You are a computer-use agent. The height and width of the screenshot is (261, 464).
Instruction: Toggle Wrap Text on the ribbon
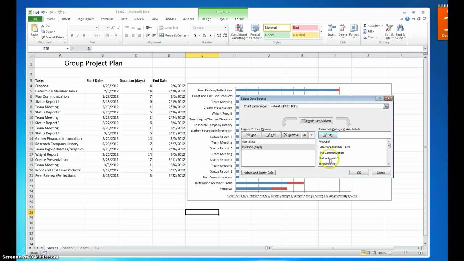click(x=169, y=28)
